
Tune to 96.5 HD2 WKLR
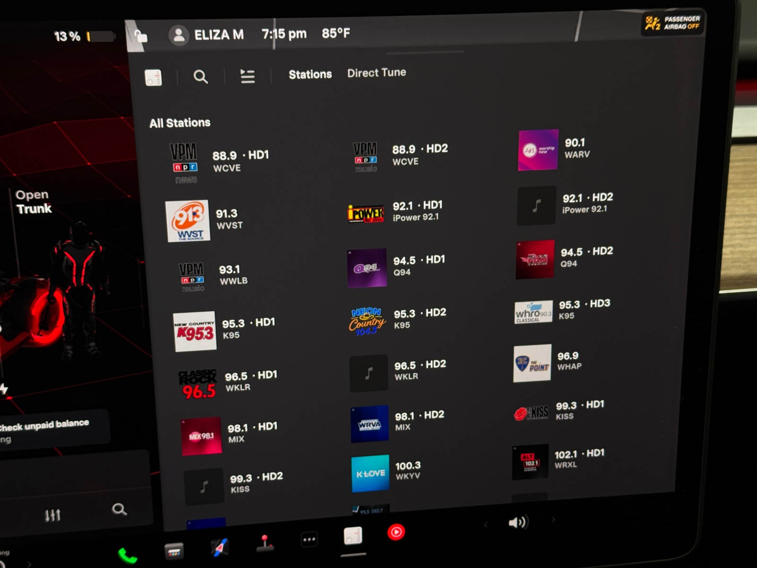click(x=398, y=372)
